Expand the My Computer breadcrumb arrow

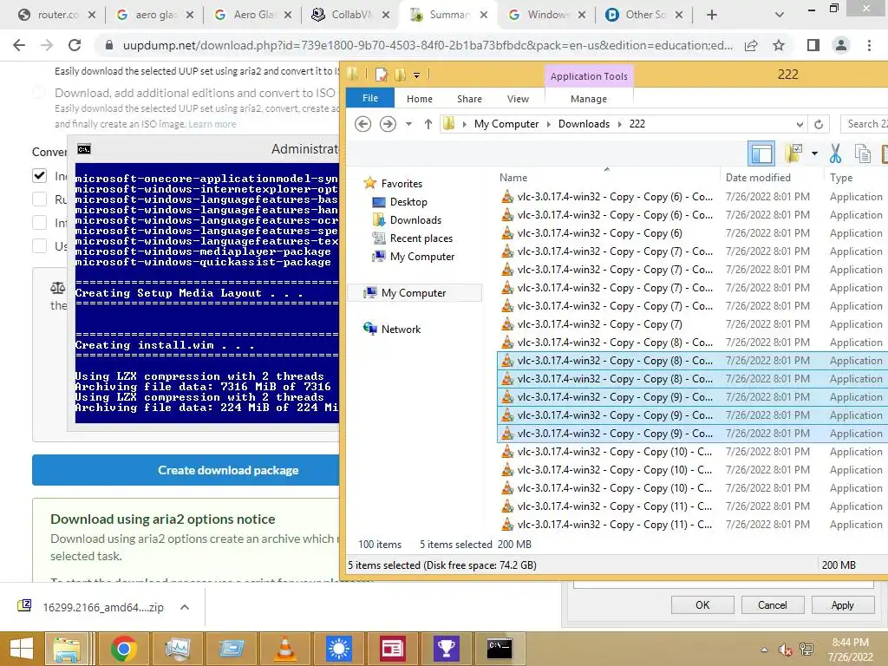pyautogui.click(x=548, y=124)
